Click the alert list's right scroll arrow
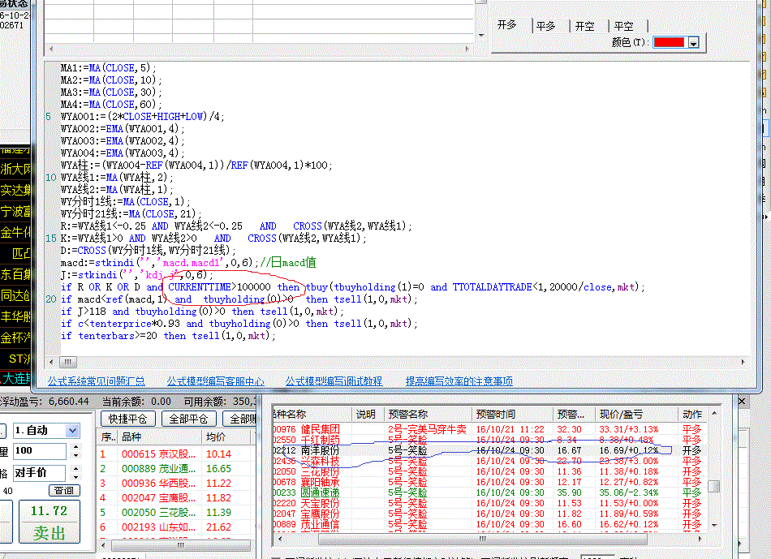The width and height of the screenshot is (771, 559). tap(700, 539)
